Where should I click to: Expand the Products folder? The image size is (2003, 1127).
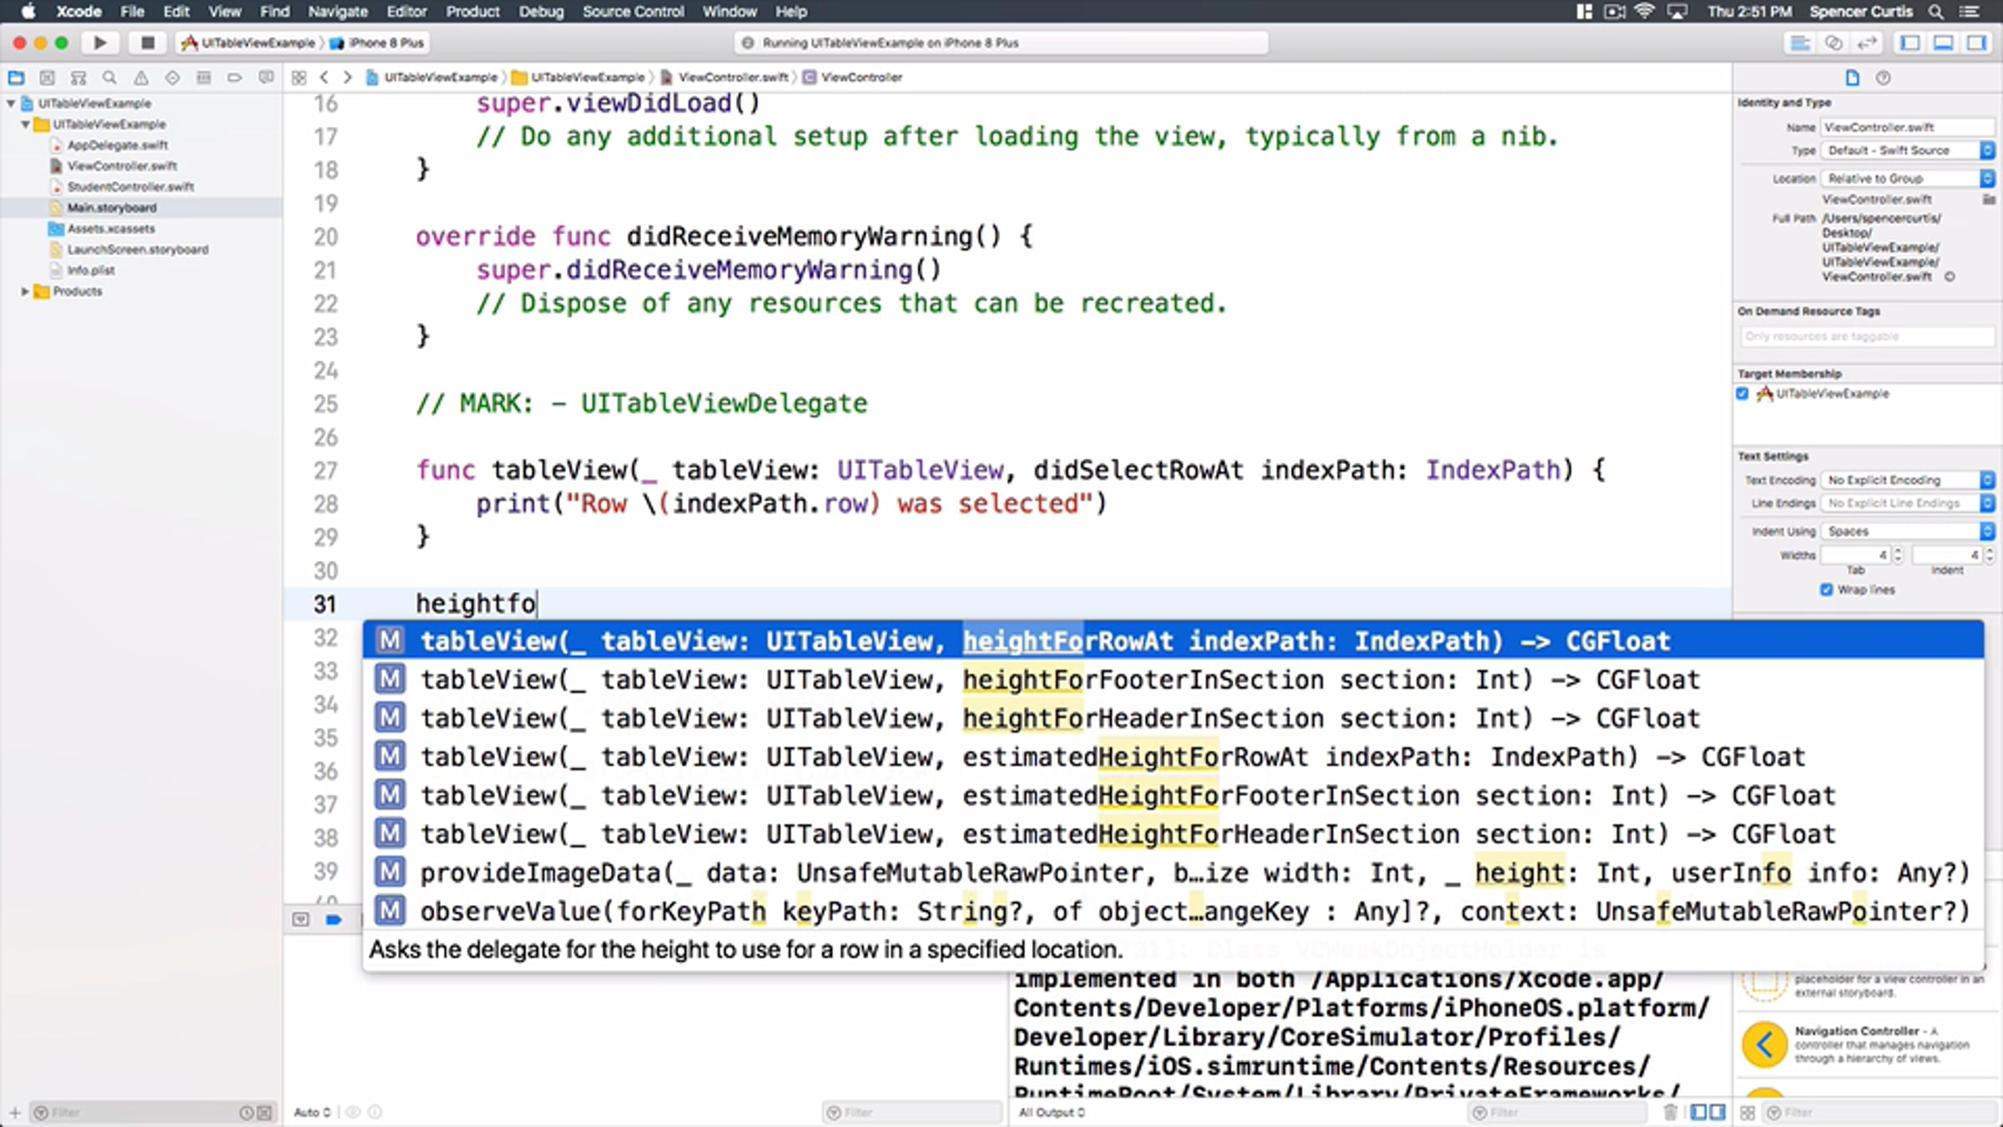point(24,291)
